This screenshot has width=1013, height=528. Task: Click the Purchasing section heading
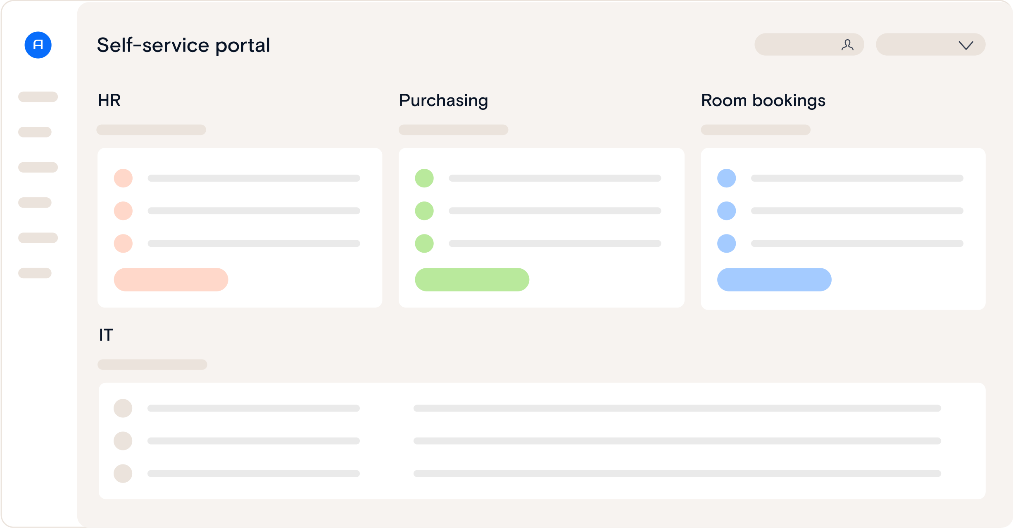point(443,100)
